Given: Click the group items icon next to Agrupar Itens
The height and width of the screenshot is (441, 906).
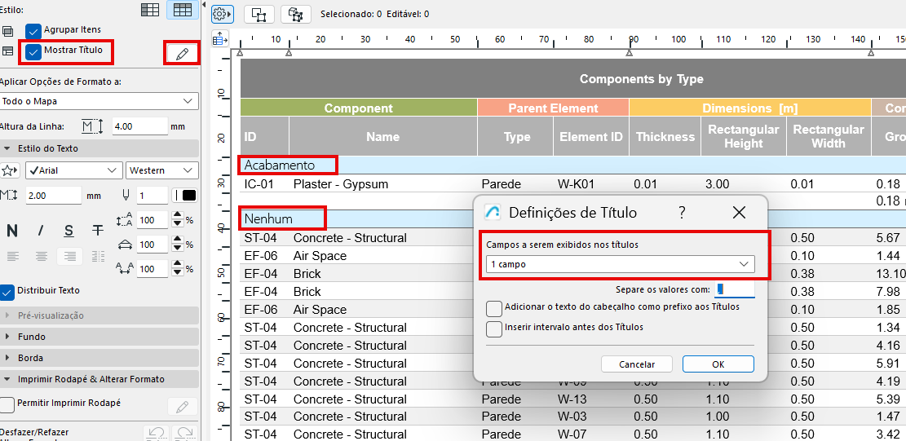Looking at the screenshot, I should point(7,31).
